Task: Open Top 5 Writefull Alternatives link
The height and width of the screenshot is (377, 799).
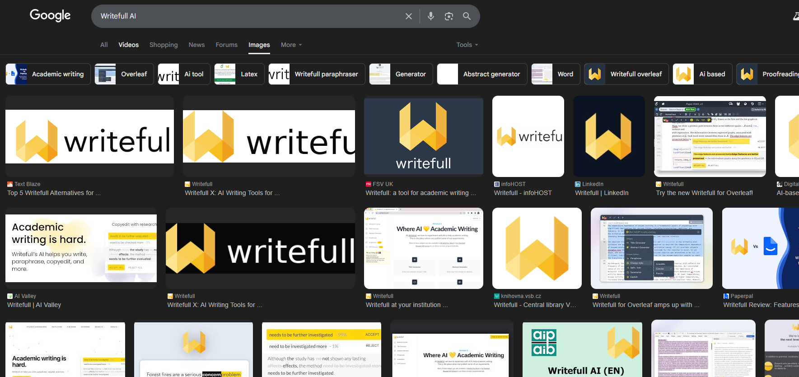Action: click(54, 193)
